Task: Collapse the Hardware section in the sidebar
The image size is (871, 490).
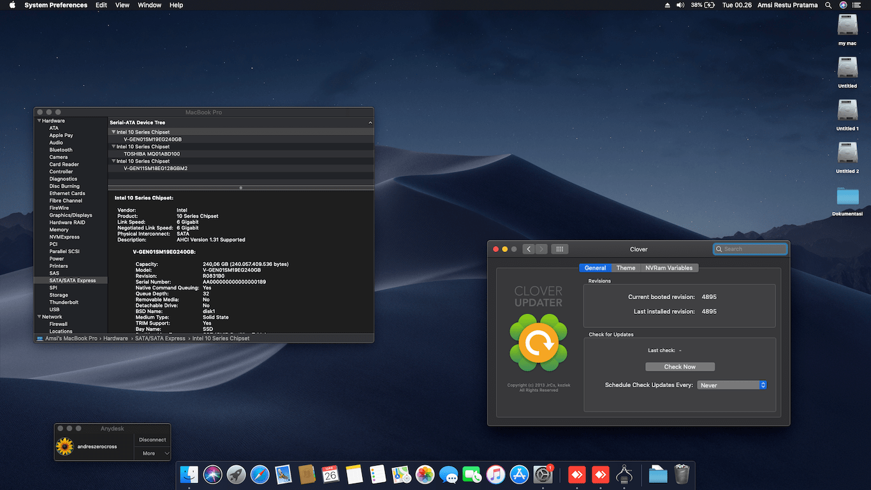Action: click(40, 121)
